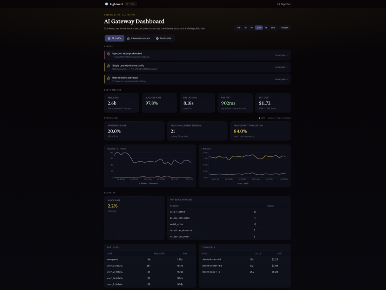Click the user_3e5c7a9 user row
The image size is (386, 290).
pyautogui.click(x=150, y=278)
